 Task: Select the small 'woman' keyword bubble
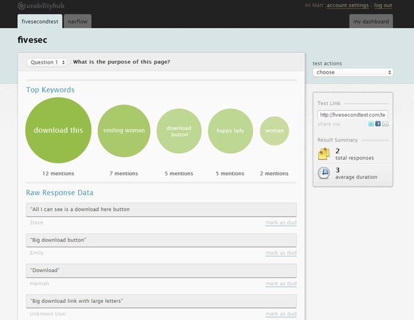click(274, 130)
